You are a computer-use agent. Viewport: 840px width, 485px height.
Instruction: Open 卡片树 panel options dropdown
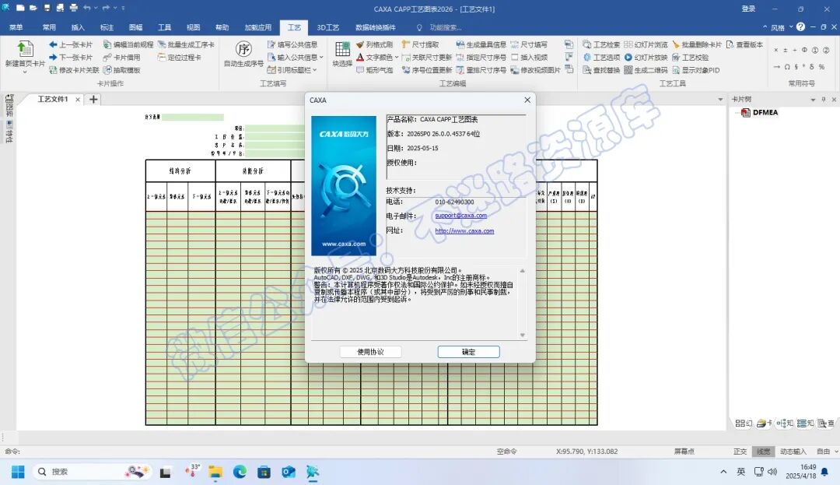pyautogui.click(x=813, y=100)
